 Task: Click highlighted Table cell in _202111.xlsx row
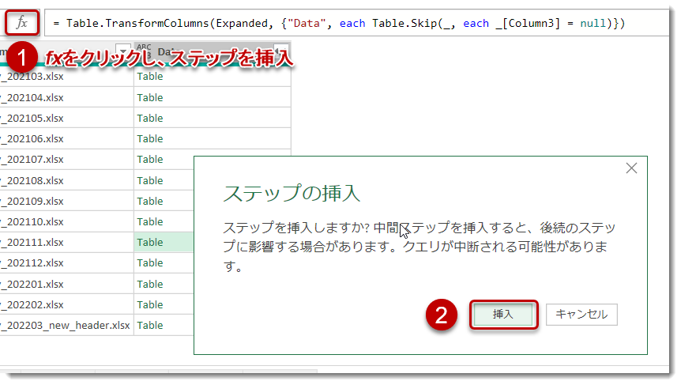164,242
